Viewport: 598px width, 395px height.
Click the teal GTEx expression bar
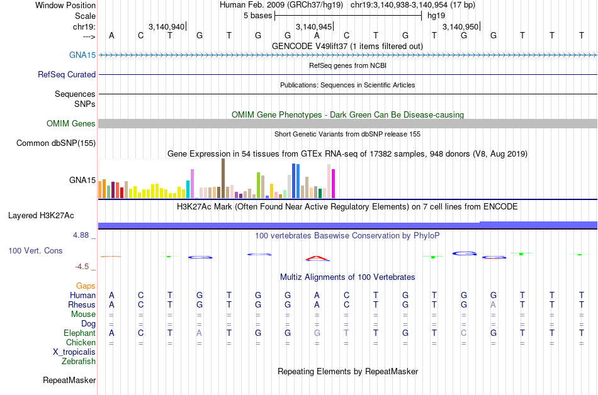pyautogui.click(x=188, y=189)
